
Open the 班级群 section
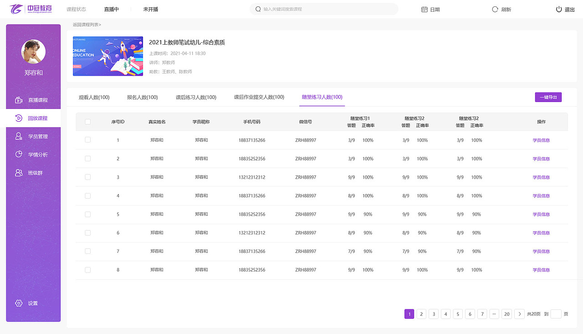coord(33,172)
